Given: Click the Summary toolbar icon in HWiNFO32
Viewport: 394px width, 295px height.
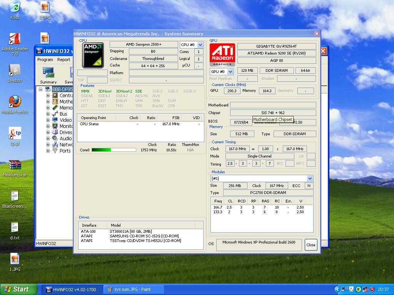Looking at the screenshot, I should coord(48,75).
